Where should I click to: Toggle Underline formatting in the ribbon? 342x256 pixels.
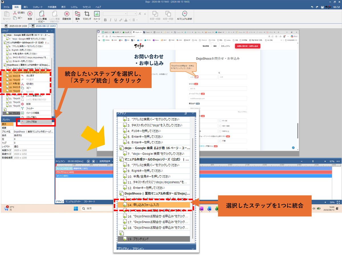pos(115,20)
